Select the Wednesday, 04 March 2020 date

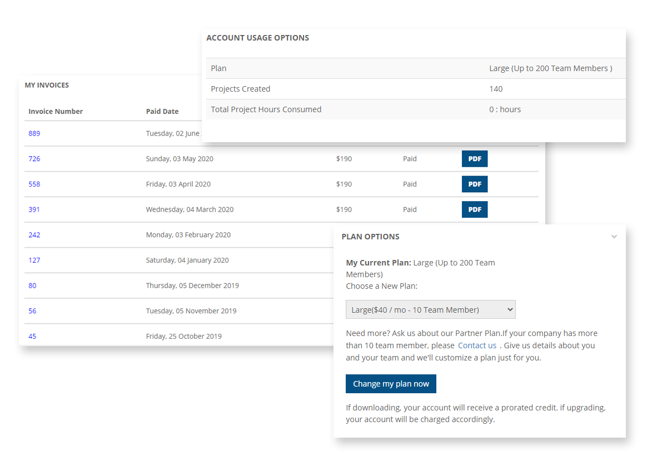190,209
